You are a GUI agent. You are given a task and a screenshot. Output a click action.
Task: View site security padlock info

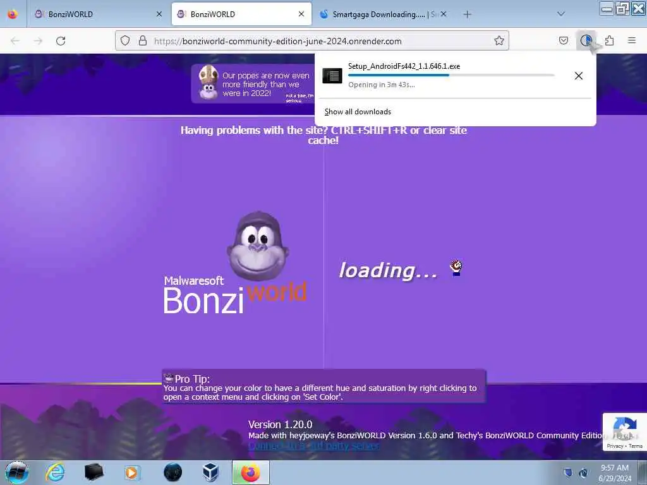(143, 40)
